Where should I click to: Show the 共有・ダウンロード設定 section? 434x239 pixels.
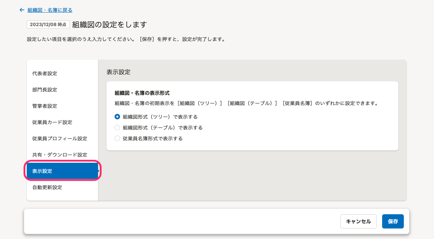point(60,155)
